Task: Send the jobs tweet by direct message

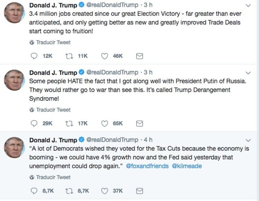Action: (x=140, y=56)
